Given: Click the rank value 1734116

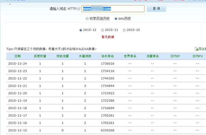Looking at the screenshot, I should pos(107,71).
